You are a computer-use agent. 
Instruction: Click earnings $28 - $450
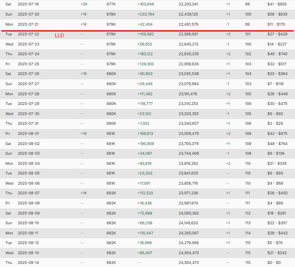pyautogui.click(x=277, y=193)
